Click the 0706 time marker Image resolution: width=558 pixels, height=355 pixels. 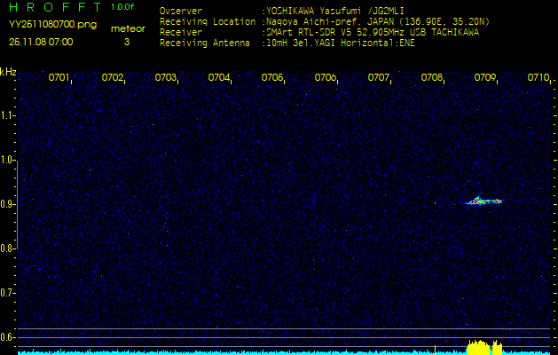[x=326, y=77]
